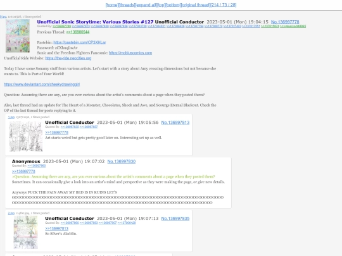
Task: Click the [214 / 73 / 28] stats link
Action: 224,5
